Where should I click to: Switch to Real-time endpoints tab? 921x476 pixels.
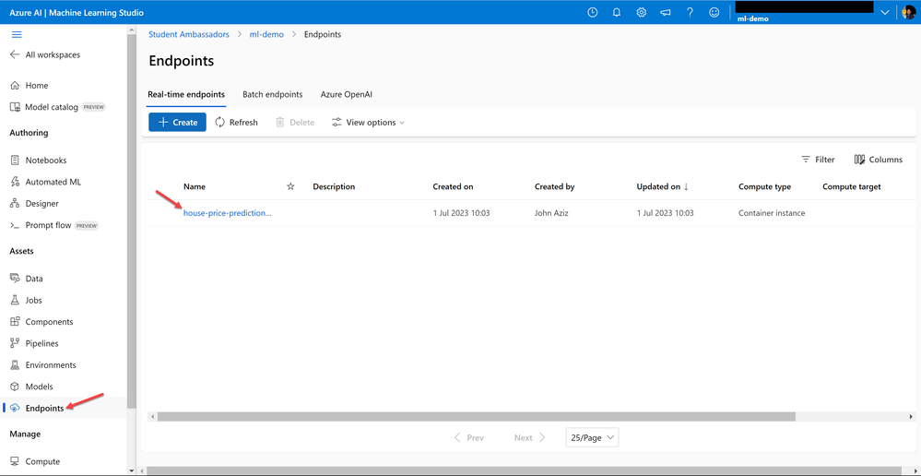tap(186, 94)
